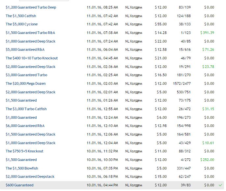The height and width of the screenshot is (191, 226).
Task: Click the green checkmark on the $600 Guaranteed row
Action: [x=220, y=185]
